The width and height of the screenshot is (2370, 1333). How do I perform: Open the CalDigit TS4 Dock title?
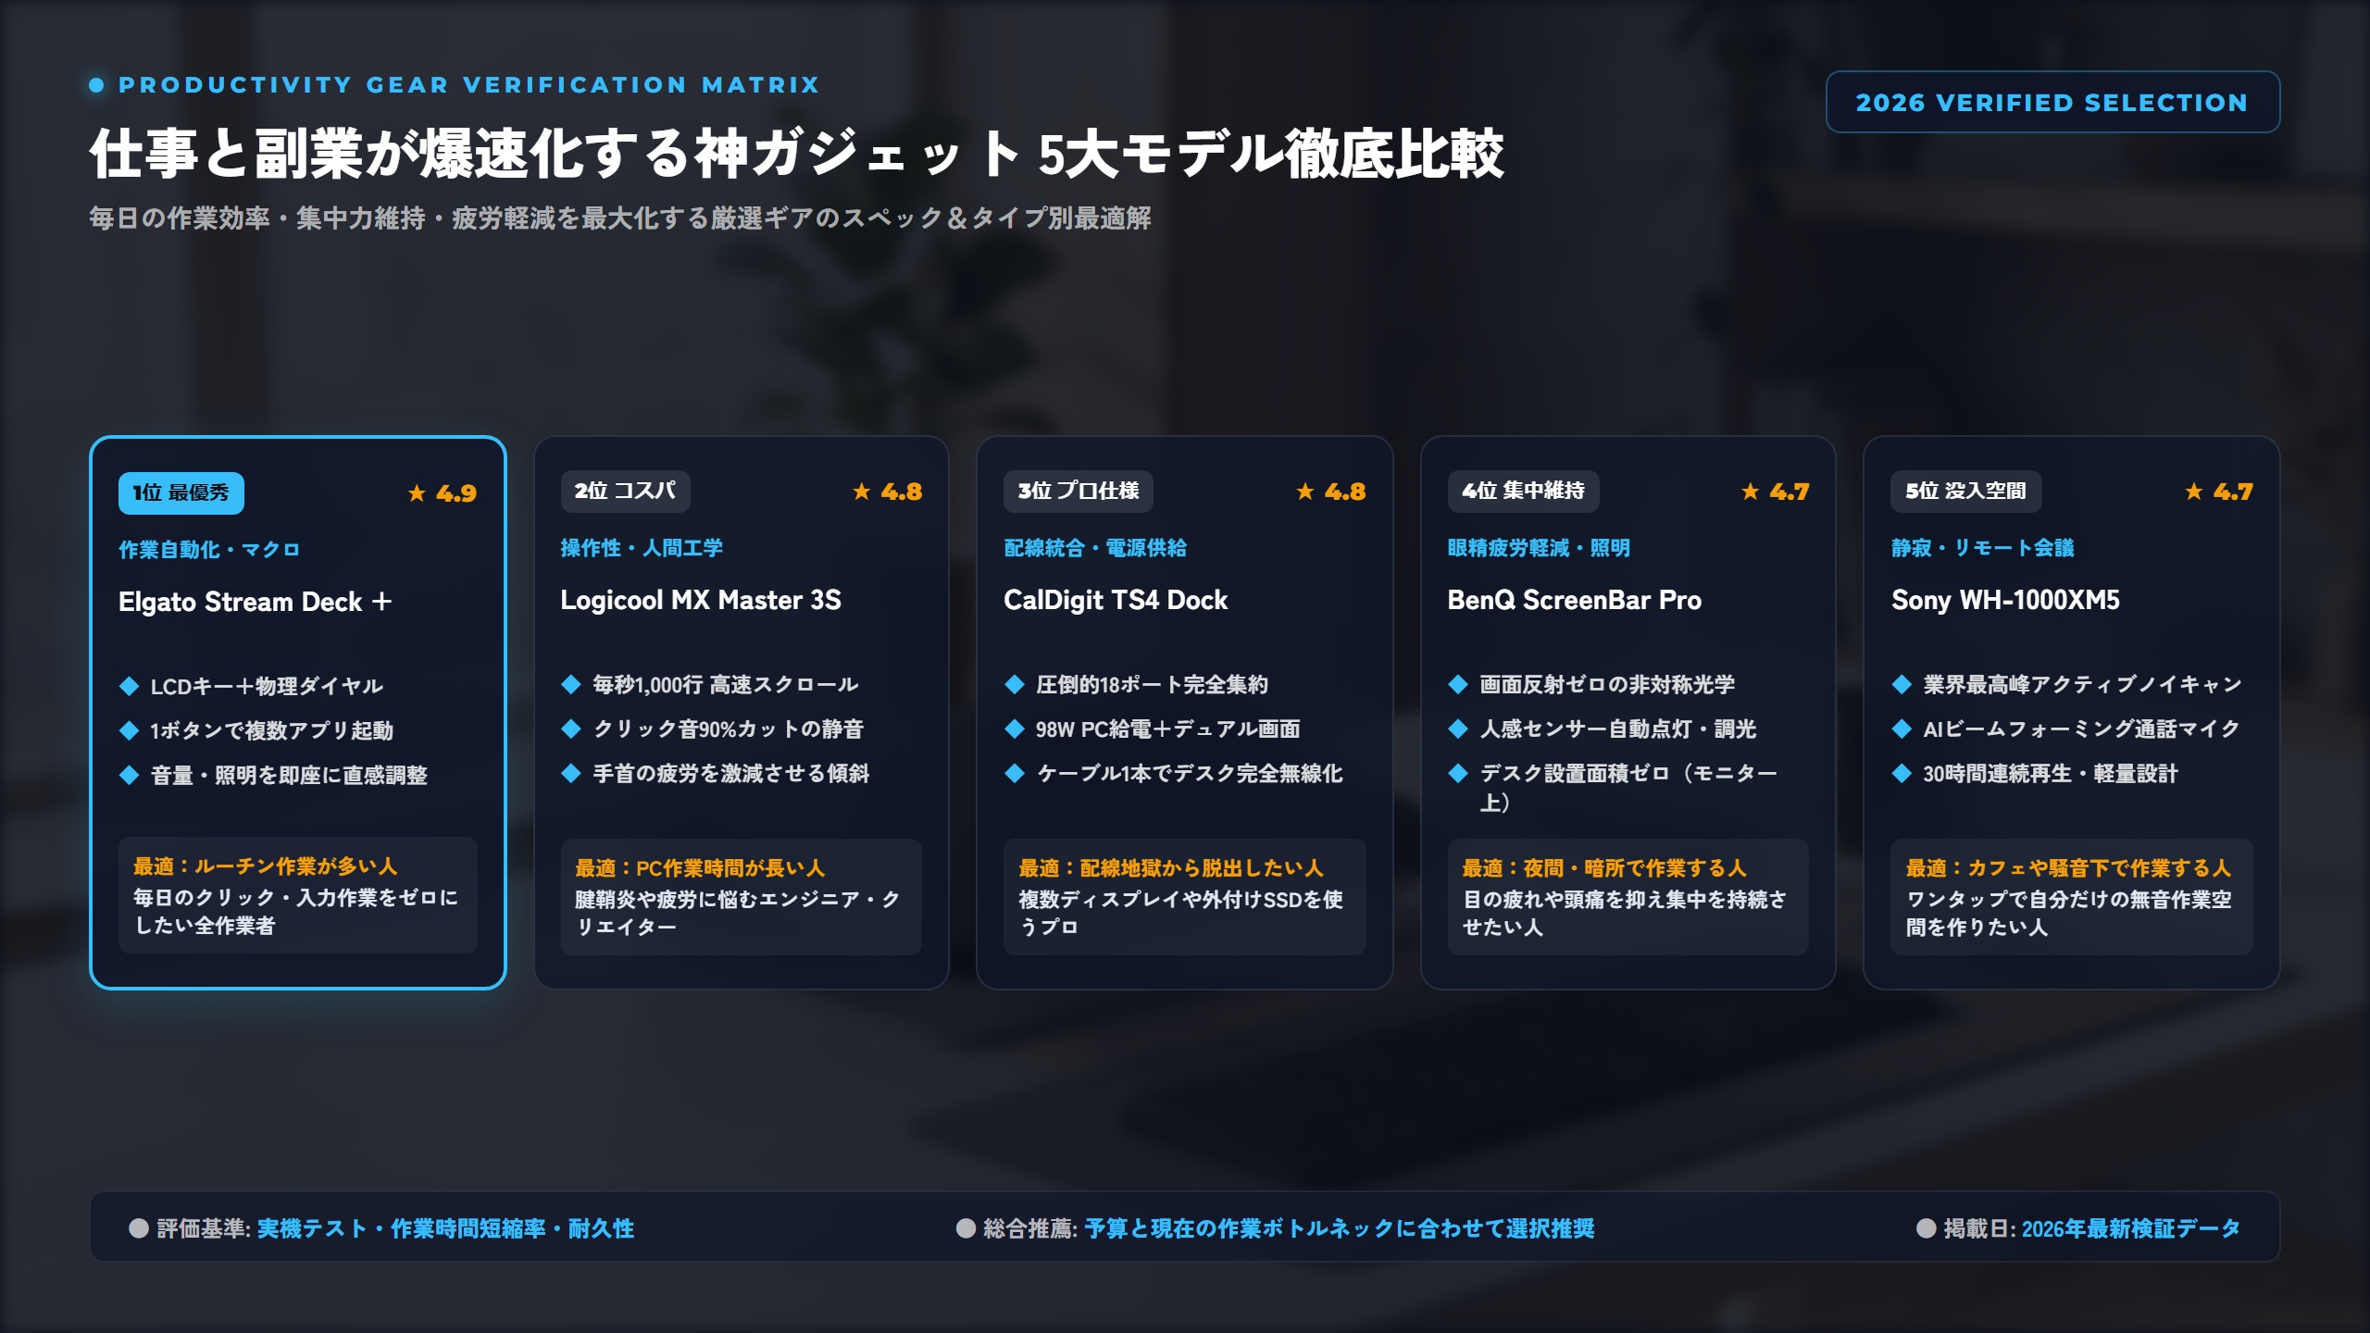(1116, 600)
